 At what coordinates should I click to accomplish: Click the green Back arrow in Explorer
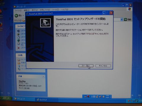point(16,16)
